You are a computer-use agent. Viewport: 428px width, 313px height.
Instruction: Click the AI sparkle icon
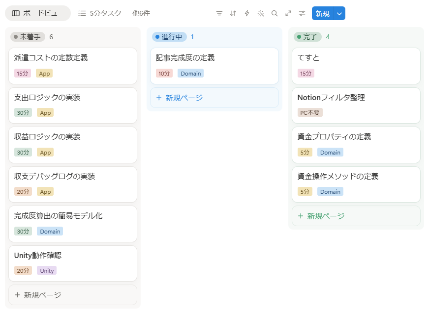tap(261, 13)
